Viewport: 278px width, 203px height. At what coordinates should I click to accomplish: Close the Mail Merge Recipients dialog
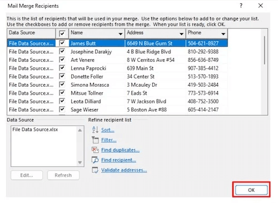coord(261,6)
